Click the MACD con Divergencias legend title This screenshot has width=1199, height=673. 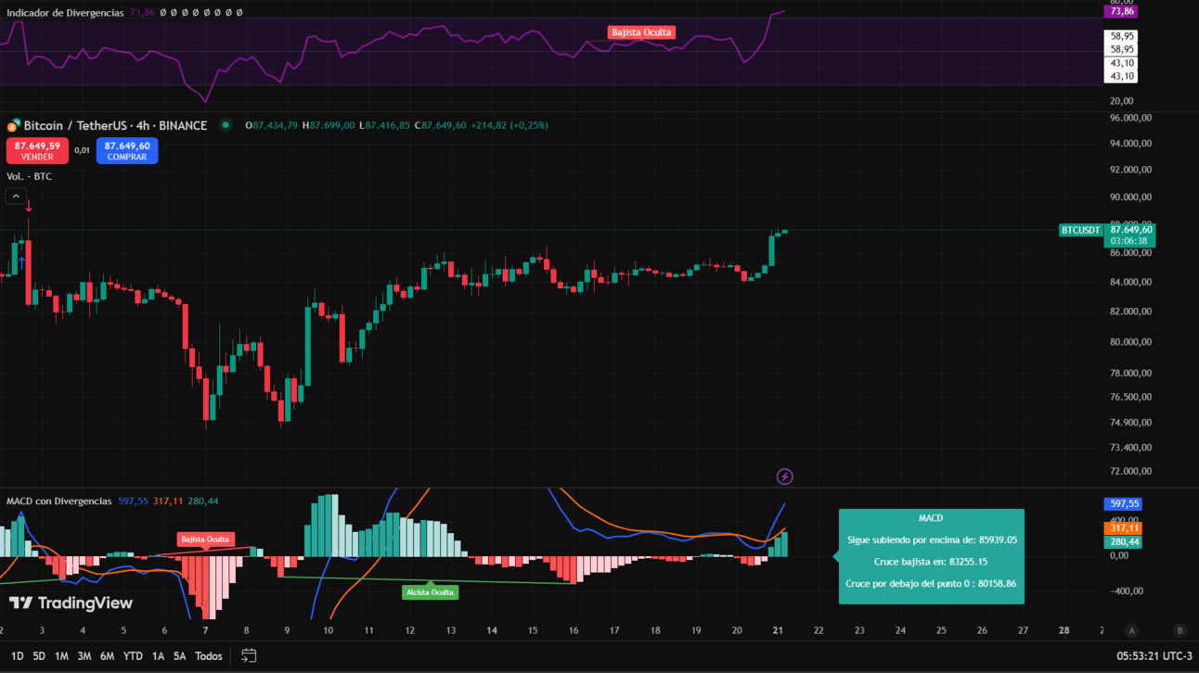[58, 502]
